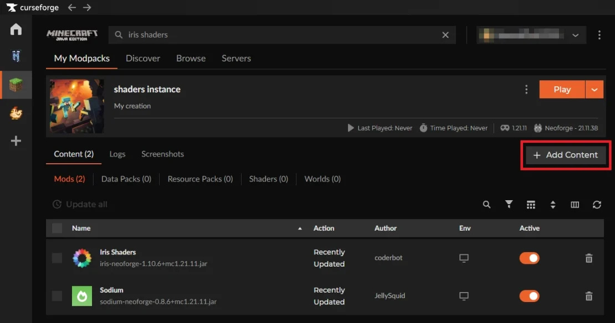Screen dimensions: 615x323
Task: Delete Sodium with its trash icon
Action: coord(589,296)
